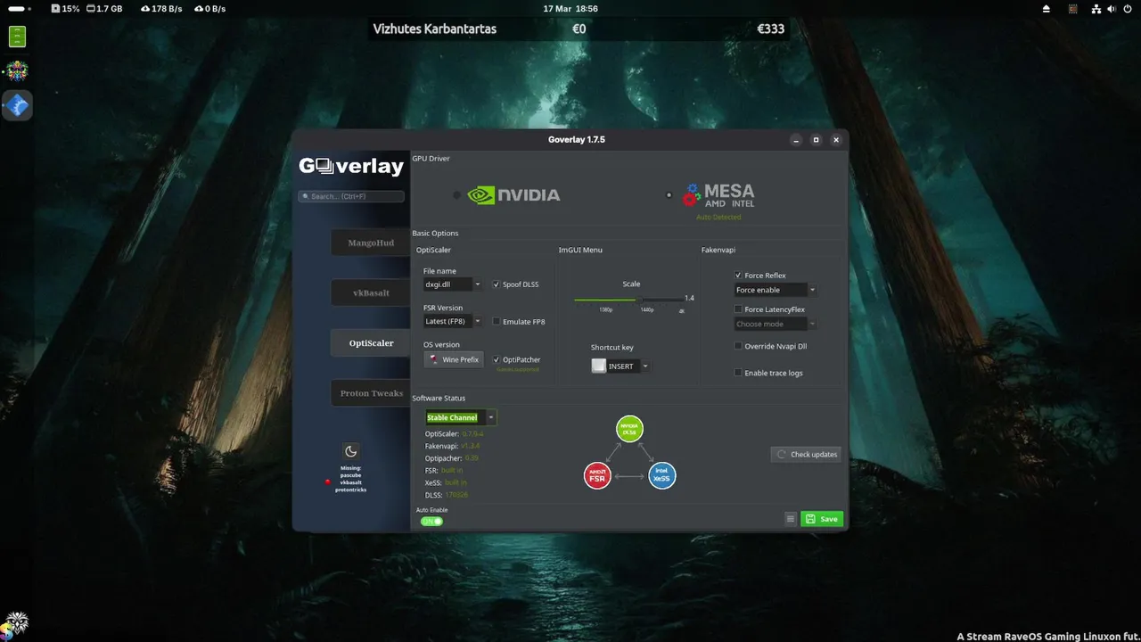Click the 1080p mark on Scale slider
The height and width of the screenshot is (642, 1141).
pyautogui.click(x=606, y=310)
